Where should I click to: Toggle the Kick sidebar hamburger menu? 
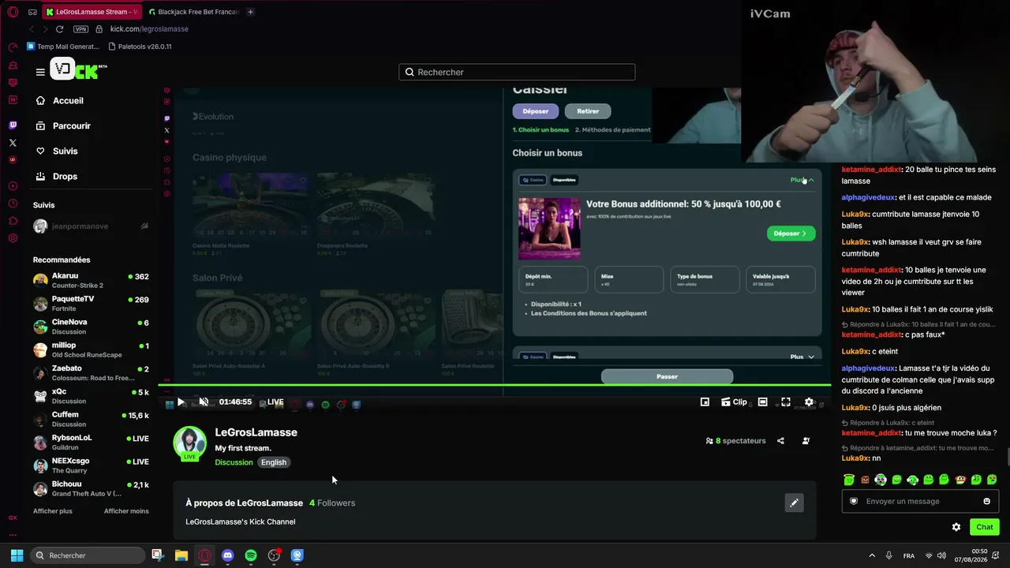click(40, 72)
